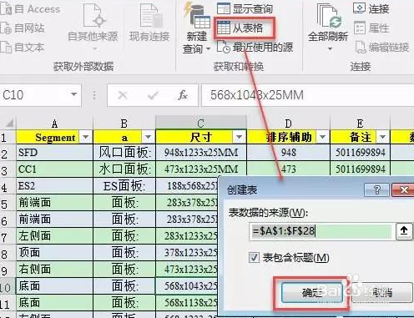
Task: Open 排序辅助 column filter dropdown
Action: pyautogui.click(x=323, y=137)
